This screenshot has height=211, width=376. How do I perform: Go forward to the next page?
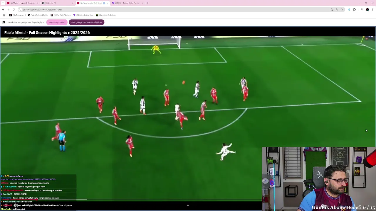point(8,9)
